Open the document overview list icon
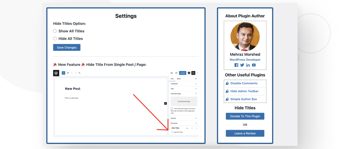340x149 pixels. click(80, 73)
